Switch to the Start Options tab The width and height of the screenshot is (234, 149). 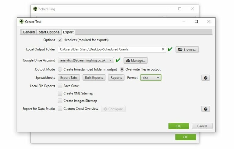pyautogui.click(x=49, y=32)
